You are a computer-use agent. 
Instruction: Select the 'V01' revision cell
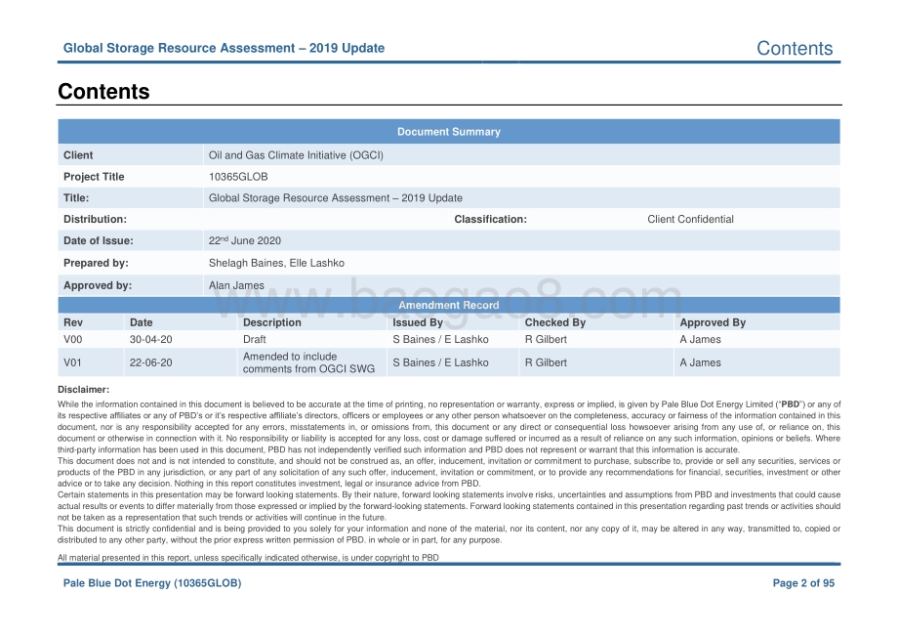pyautogui.click(x=72, y=362)
